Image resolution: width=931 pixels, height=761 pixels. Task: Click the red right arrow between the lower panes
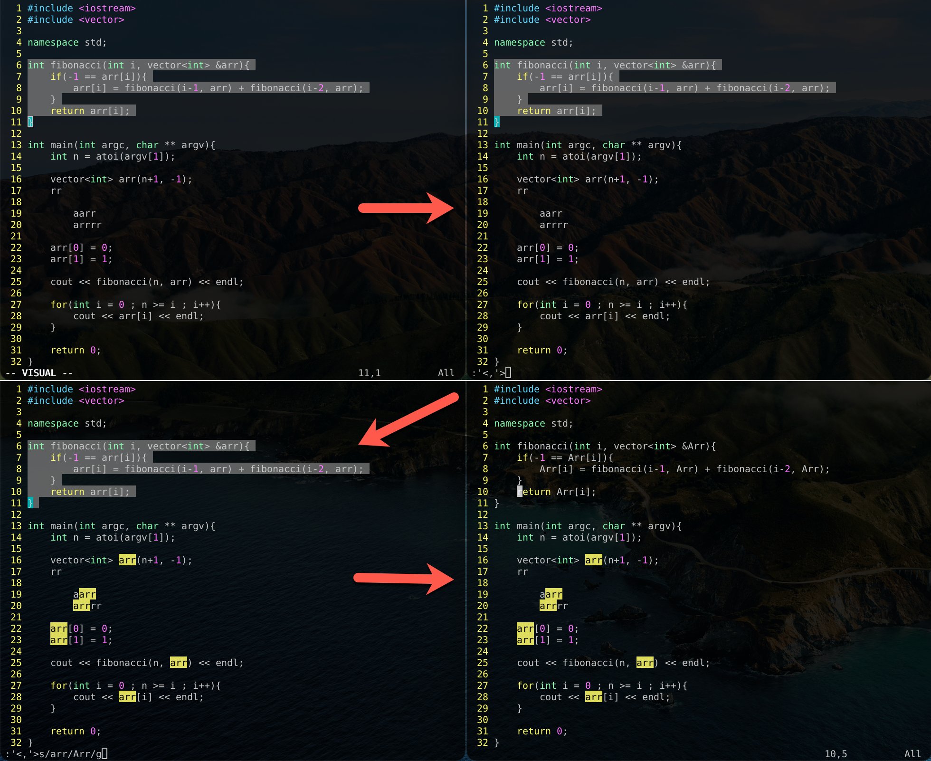(404, 578)
